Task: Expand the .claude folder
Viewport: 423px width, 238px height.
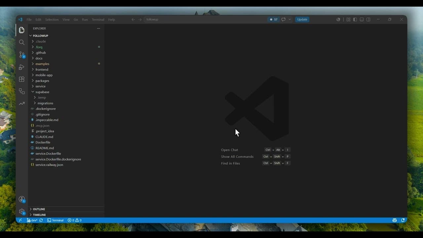Action: [x=33, y=41]
